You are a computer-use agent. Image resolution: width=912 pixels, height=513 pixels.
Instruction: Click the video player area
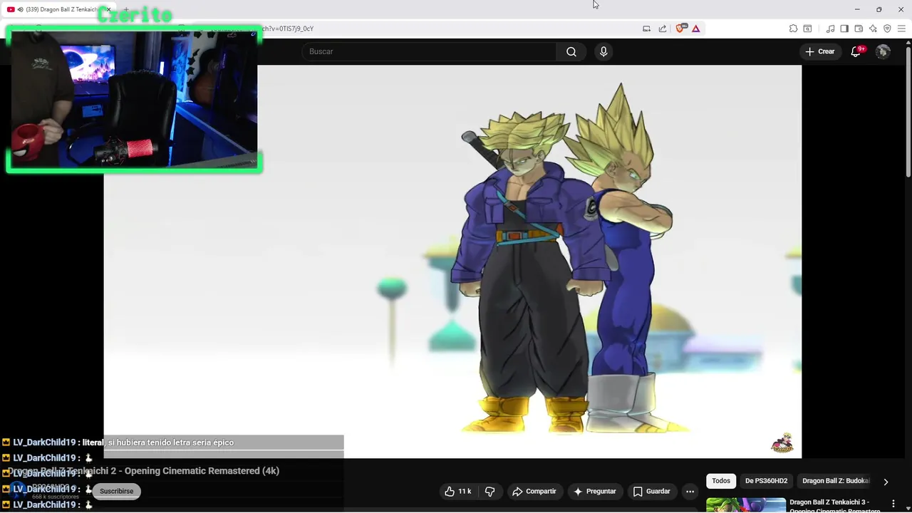pos(452,261)
